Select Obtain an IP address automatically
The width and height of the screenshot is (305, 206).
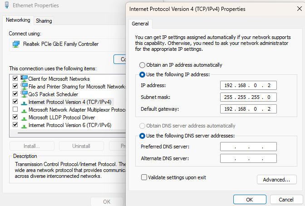pyautogui.click(x=143, y=65)
